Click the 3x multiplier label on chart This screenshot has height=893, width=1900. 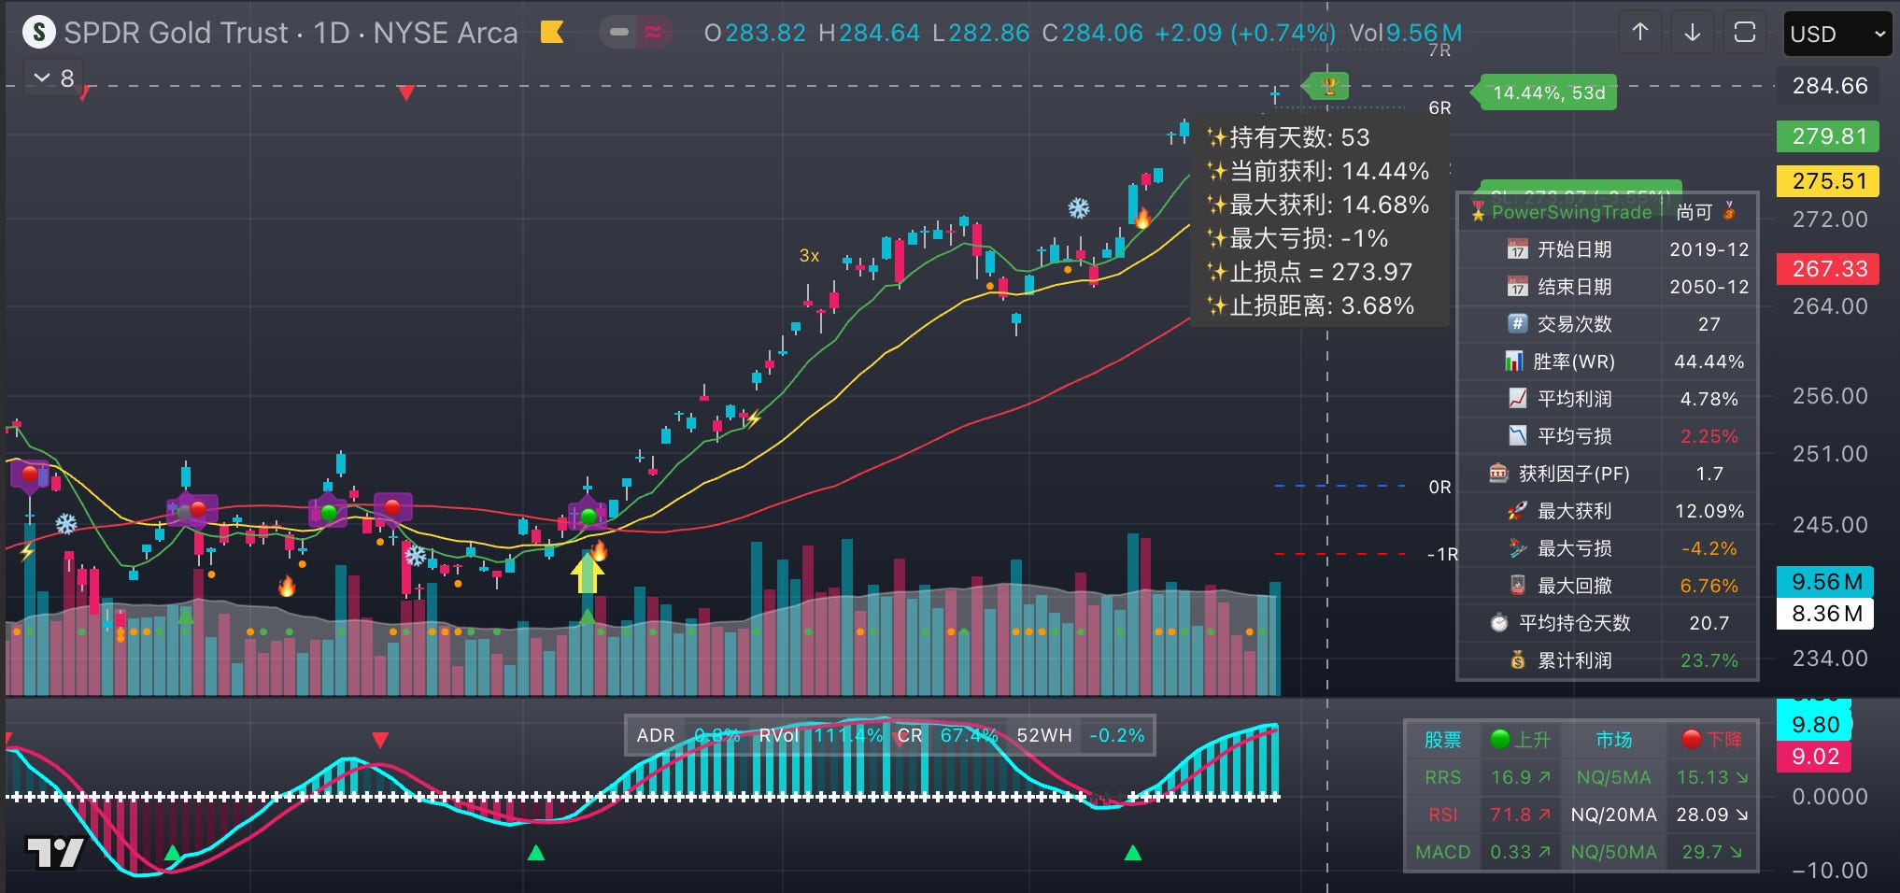coord(809,255)
